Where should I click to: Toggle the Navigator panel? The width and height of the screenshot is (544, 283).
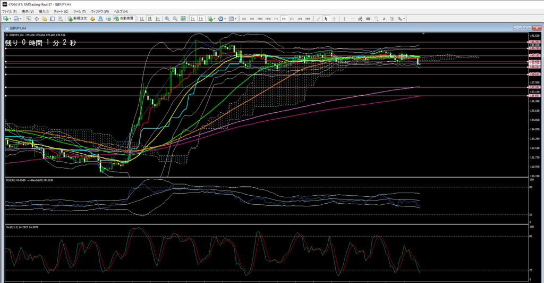point(45,19)
